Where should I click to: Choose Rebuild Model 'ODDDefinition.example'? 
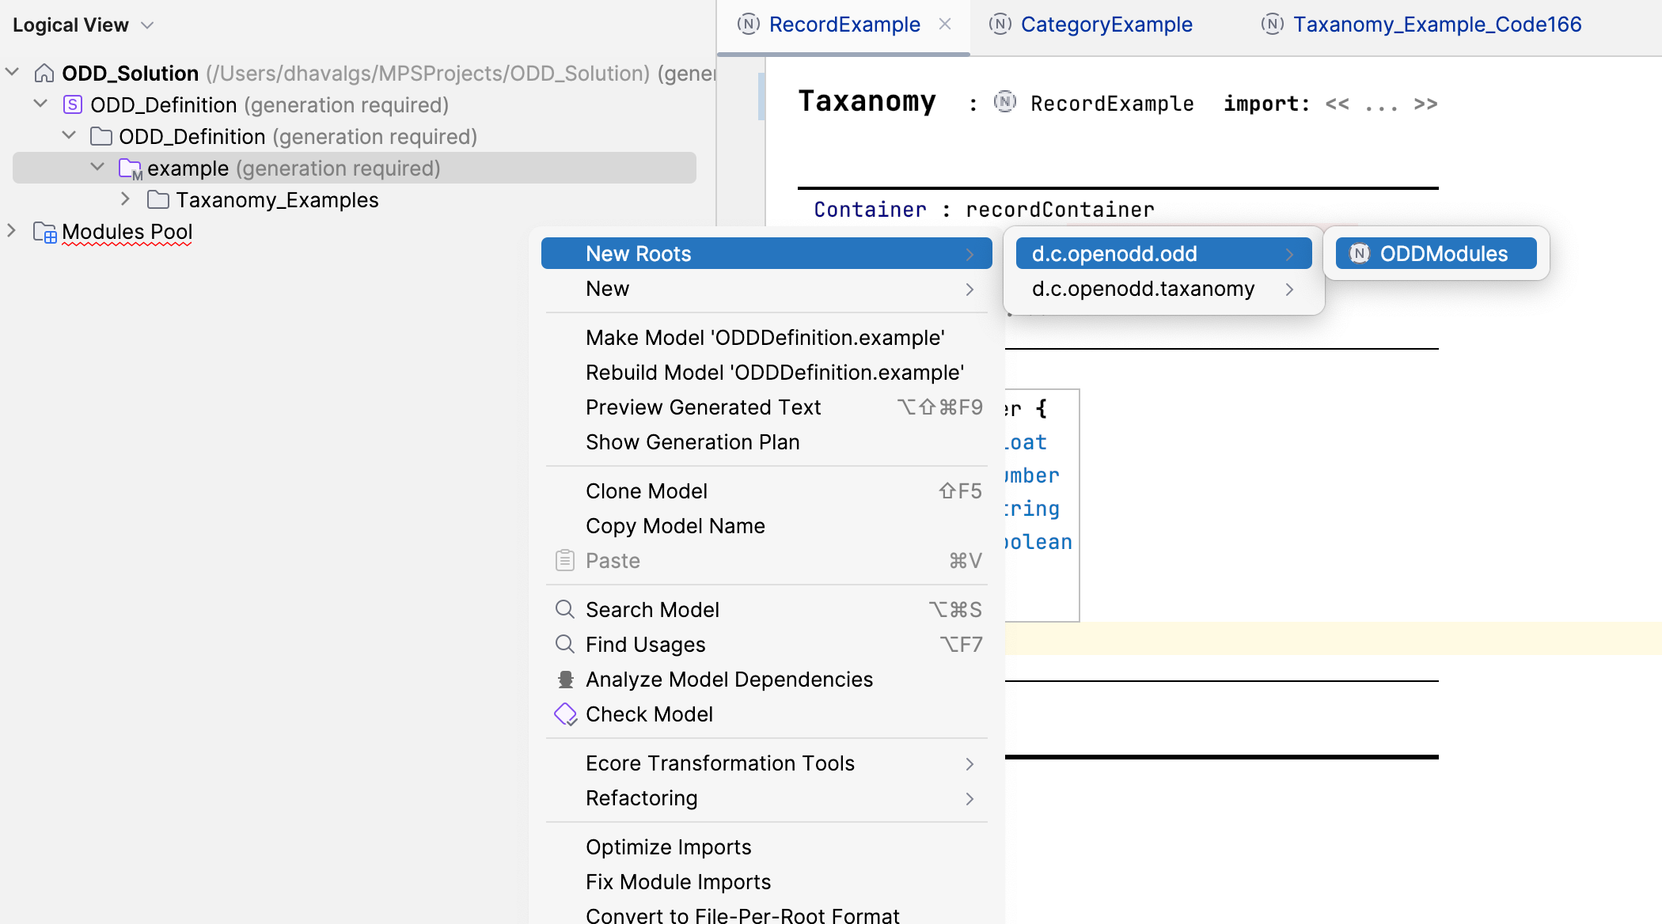tap(774, 373)
